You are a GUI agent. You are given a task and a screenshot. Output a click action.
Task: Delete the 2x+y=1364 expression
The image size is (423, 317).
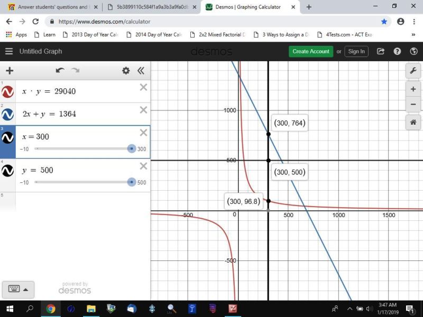(143, 110)
